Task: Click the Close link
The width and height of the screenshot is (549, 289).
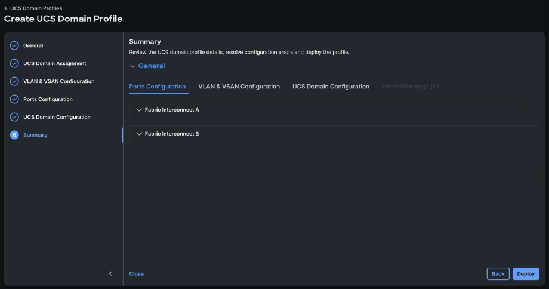Action: (x=136, y=274)
